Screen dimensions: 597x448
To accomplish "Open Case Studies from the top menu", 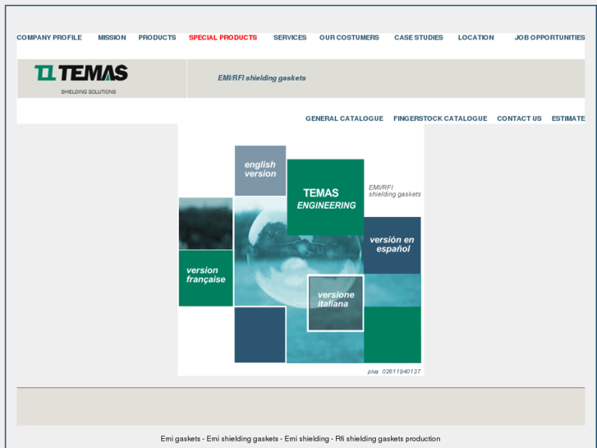I will [x=419, y=37].
